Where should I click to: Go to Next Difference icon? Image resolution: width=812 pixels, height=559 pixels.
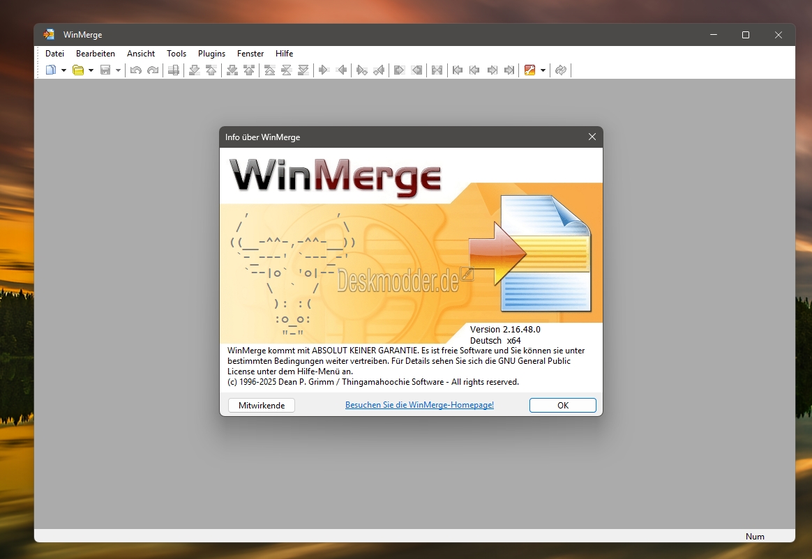195,70
